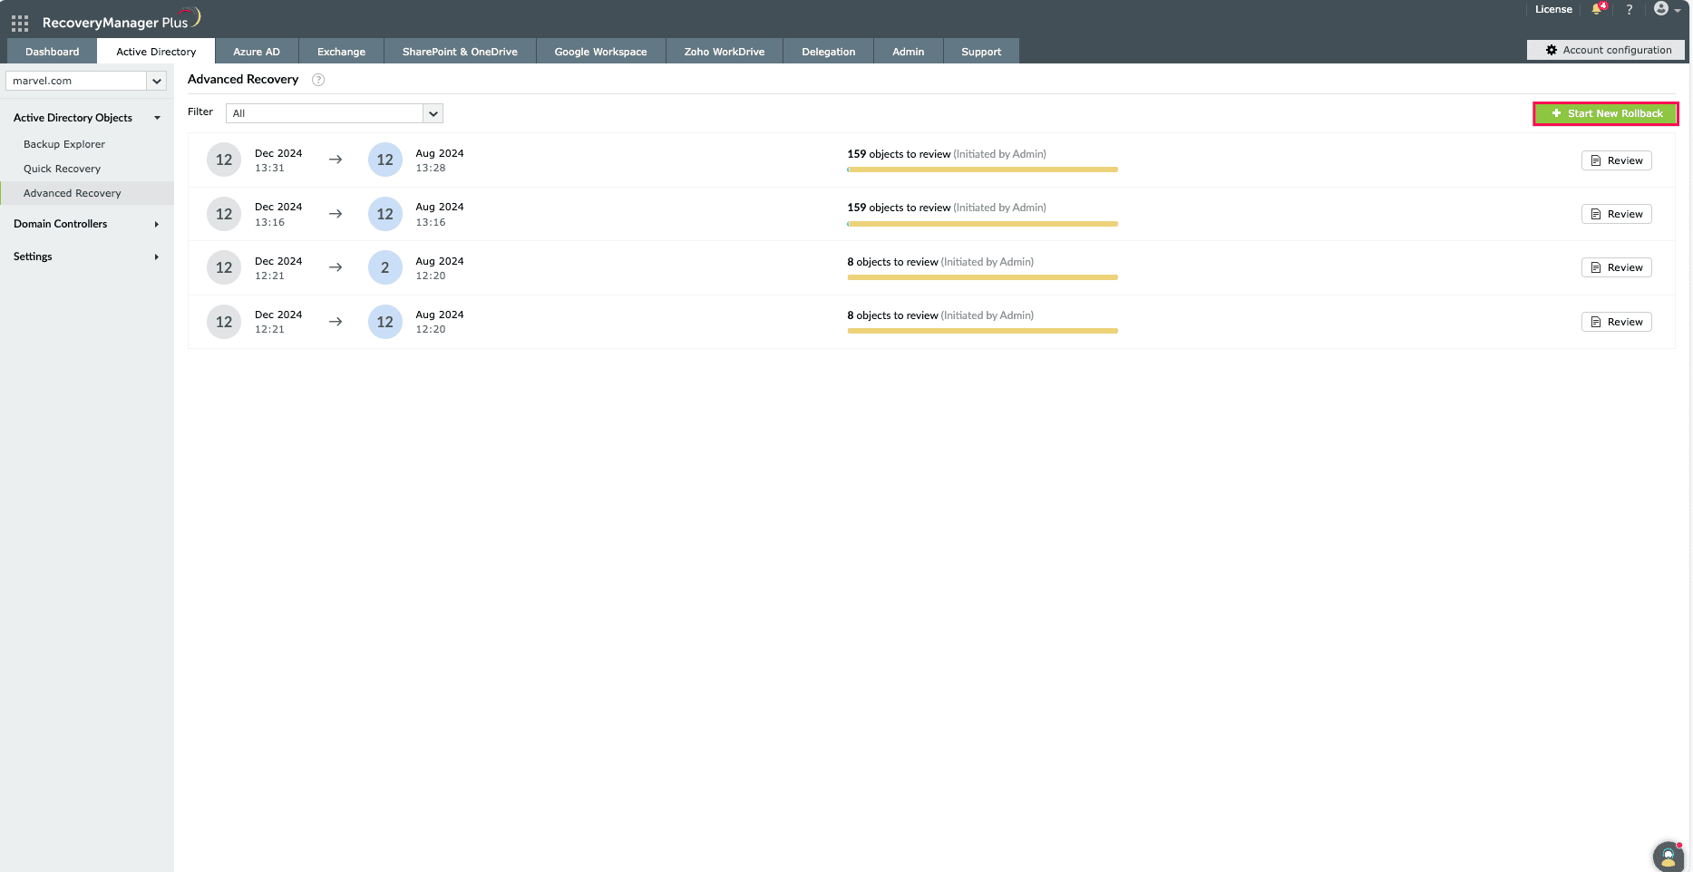This screenshot has height=872, width=1693.
Task: Review the 13:16 rollback with 159 objects
Action: click(1617, 214)
